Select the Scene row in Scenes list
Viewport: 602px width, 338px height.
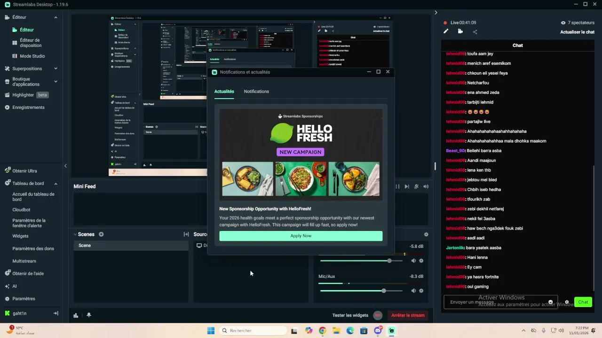[x=131, y=246]
